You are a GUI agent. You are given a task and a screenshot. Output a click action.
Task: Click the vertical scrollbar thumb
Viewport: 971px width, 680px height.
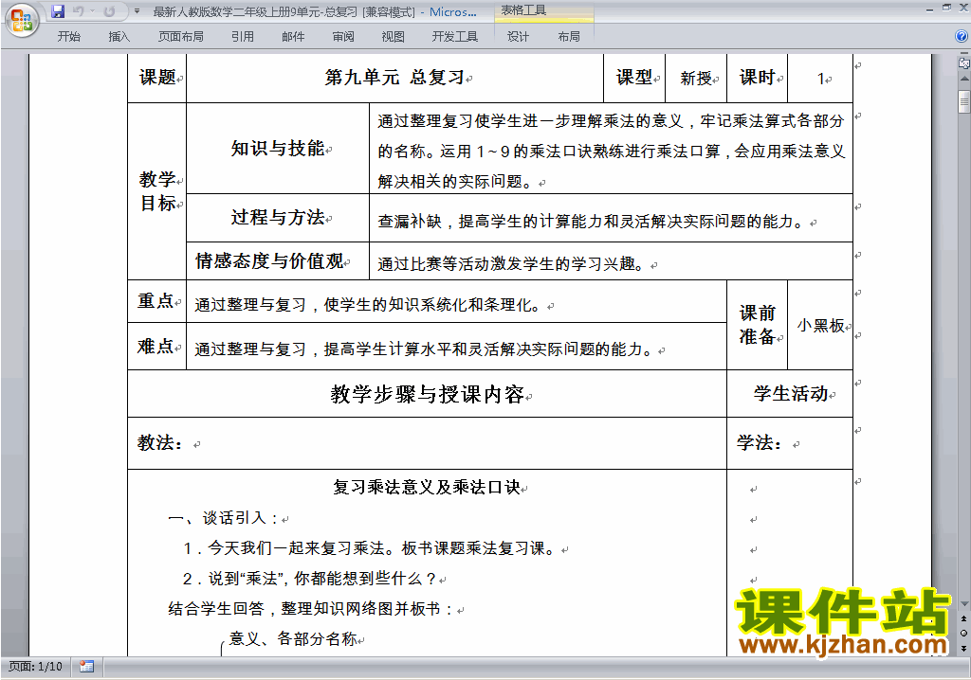coord(963,101)
